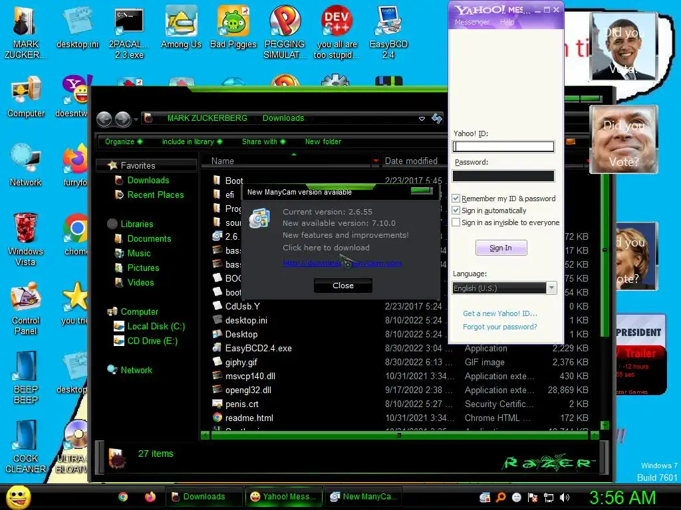Click the Explorer vertical scrollbar down arrow
The height and width of the screenshot is (510, 681).
(x=604, y=426)
